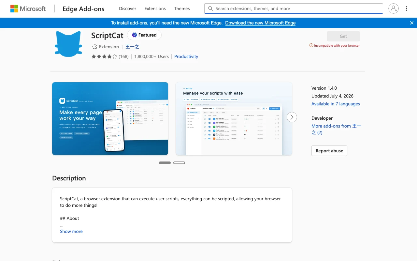The width and height of the screenshot is (417, 261).
Task: Click 'Updated July 4, 2026' text
Action: coord(332,96)
